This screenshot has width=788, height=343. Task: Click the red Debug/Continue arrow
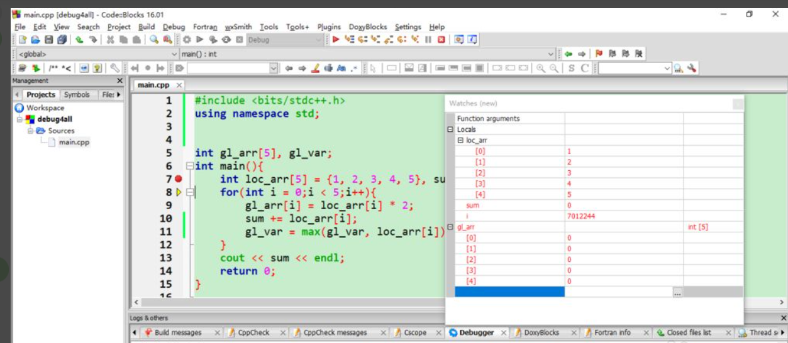[336, 40]
